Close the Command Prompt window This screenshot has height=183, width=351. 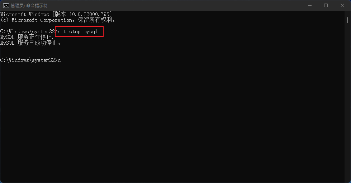342,6
